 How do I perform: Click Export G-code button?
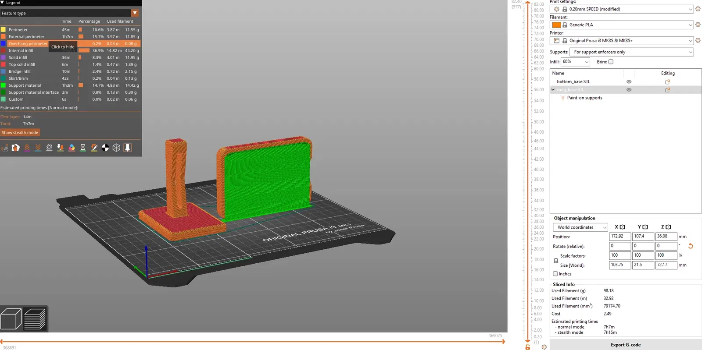pyautogui.click(x=626, y=345)
